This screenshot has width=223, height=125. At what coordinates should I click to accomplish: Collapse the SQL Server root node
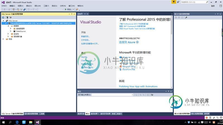pyautogui.click(x=3, y=21)
